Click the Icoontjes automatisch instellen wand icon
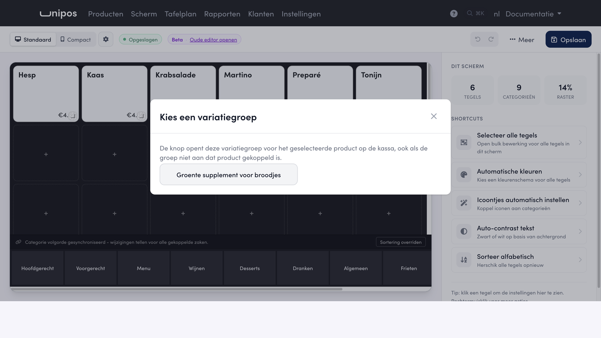 [464, 203]
